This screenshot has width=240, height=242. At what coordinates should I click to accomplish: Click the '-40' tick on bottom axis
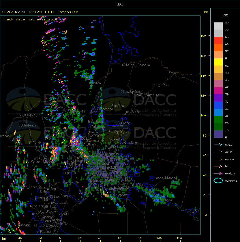pos(19,238)
